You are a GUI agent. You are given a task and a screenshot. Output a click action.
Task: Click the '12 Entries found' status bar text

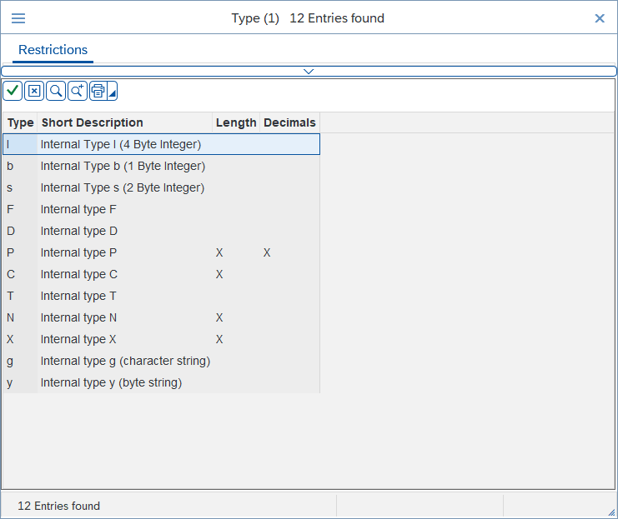58,506
